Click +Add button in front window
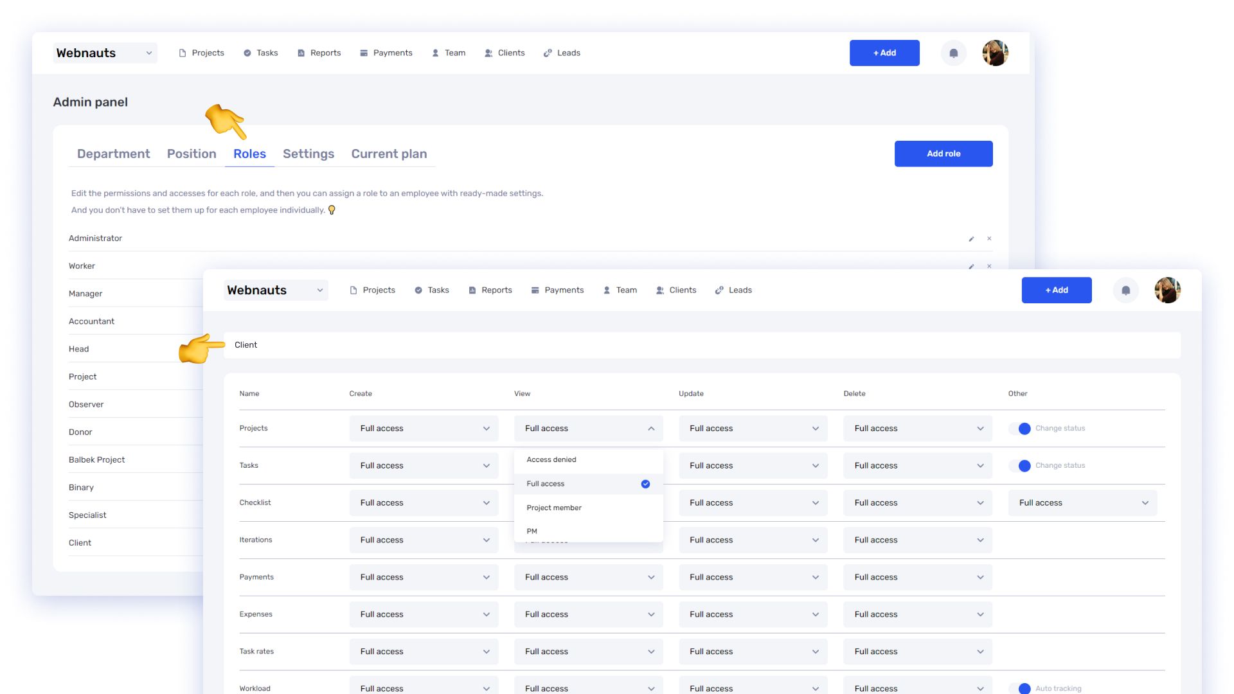 [1057, 290]
